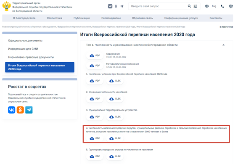The image size is (251, 164).
Task: Download PDF for section 1 'Население, учтенное'
Action: click(x=95, y=81)
